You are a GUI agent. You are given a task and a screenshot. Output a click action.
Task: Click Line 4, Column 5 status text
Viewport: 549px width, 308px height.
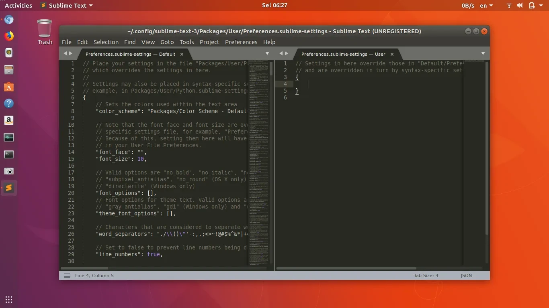[94, 276]
